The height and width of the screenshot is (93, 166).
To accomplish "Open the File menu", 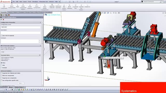I will [14, 2].
